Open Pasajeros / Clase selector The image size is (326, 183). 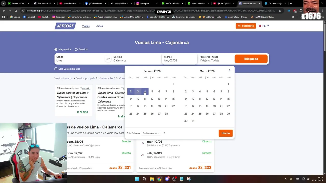pos(215,59)
